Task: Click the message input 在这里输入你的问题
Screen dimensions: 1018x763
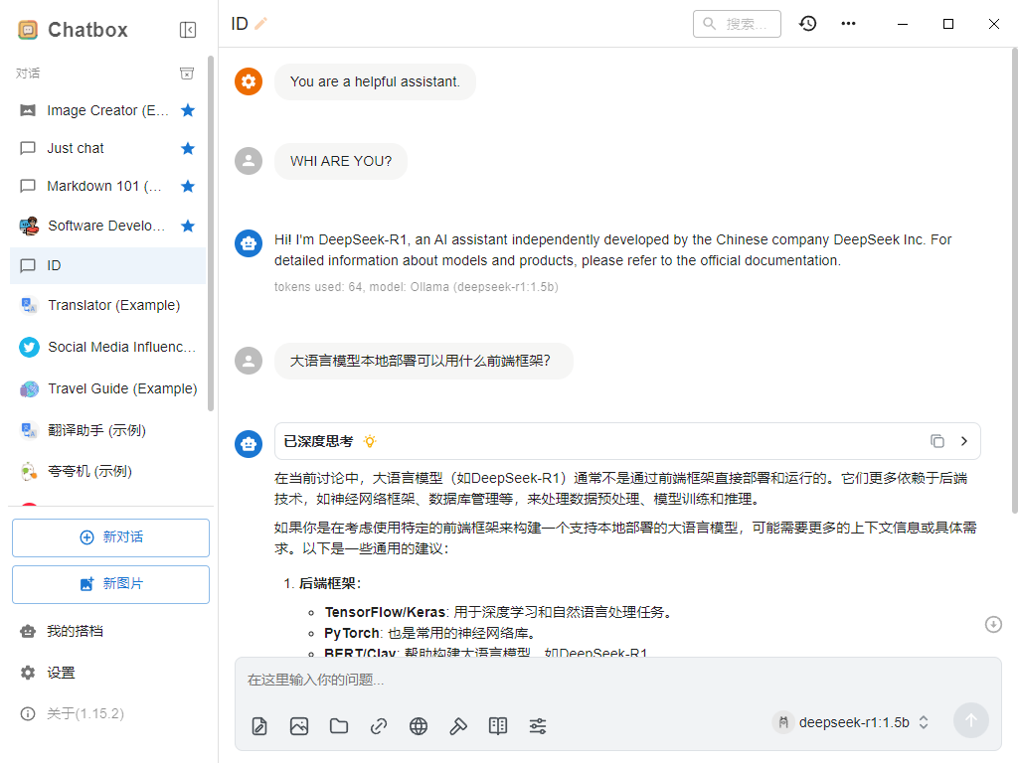Action: click(x=618, y=680)
